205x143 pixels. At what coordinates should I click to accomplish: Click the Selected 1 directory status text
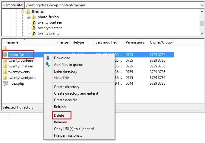point(18,107)
